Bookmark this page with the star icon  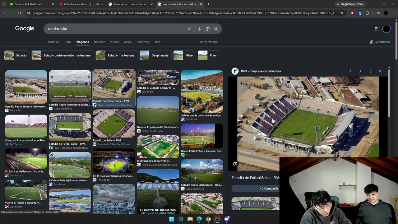[342, 13]
